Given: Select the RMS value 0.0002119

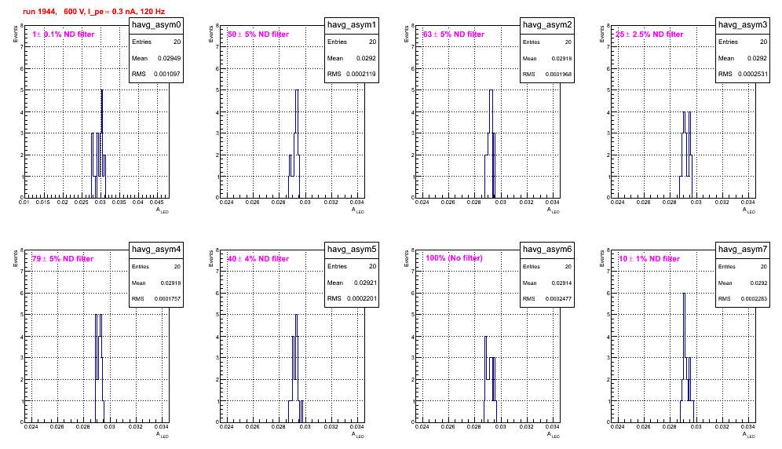Looking at the screenshot, I should (x=362, y=75).
